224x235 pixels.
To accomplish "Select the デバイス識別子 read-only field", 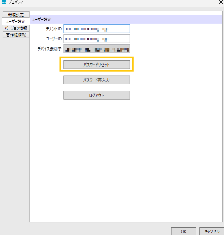I will coord(96,49).
